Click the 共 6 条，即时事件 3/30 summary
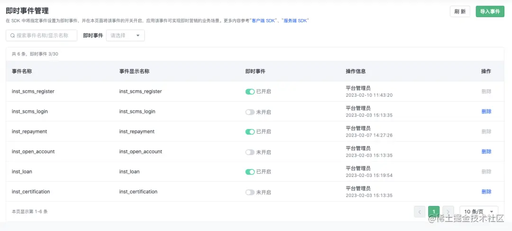Screen dimensions: 512x231 tap(35, 54)
